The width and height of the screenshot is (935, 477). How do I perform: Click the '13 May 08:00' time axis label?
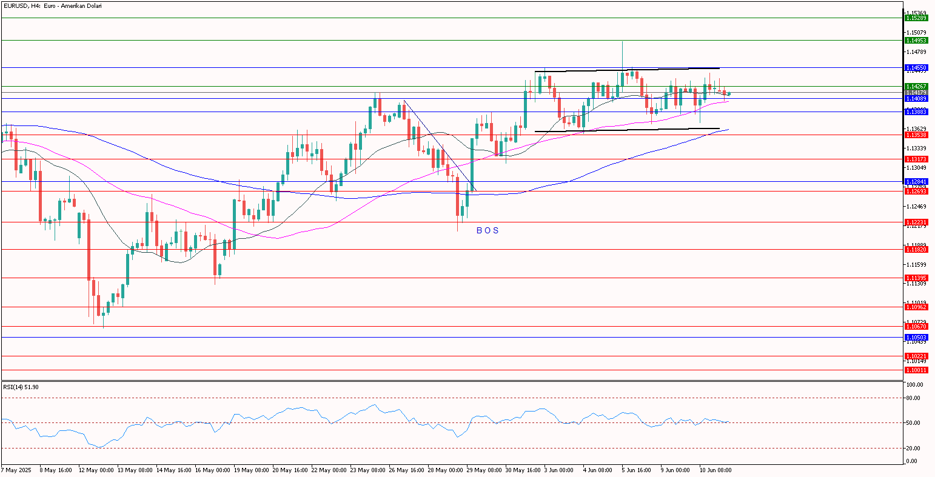pos(134,470)
